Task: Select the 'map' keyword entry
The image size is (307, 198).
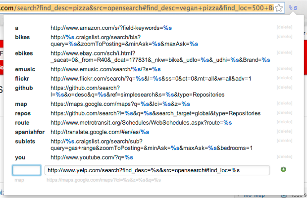Action: 21,104
